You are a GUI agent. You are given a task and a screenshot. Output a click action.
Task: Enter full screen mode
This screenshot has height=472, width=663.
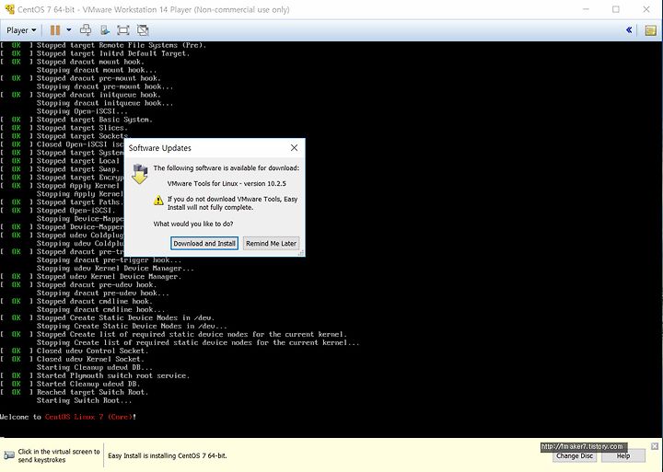(123, 30)
